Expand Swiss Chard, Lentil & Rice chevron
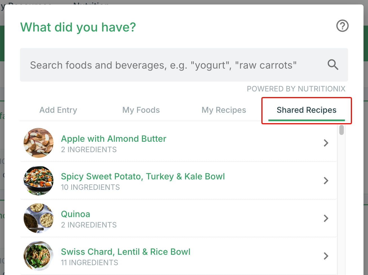Screen dimensions: 368x275 (x=326, y=256)
